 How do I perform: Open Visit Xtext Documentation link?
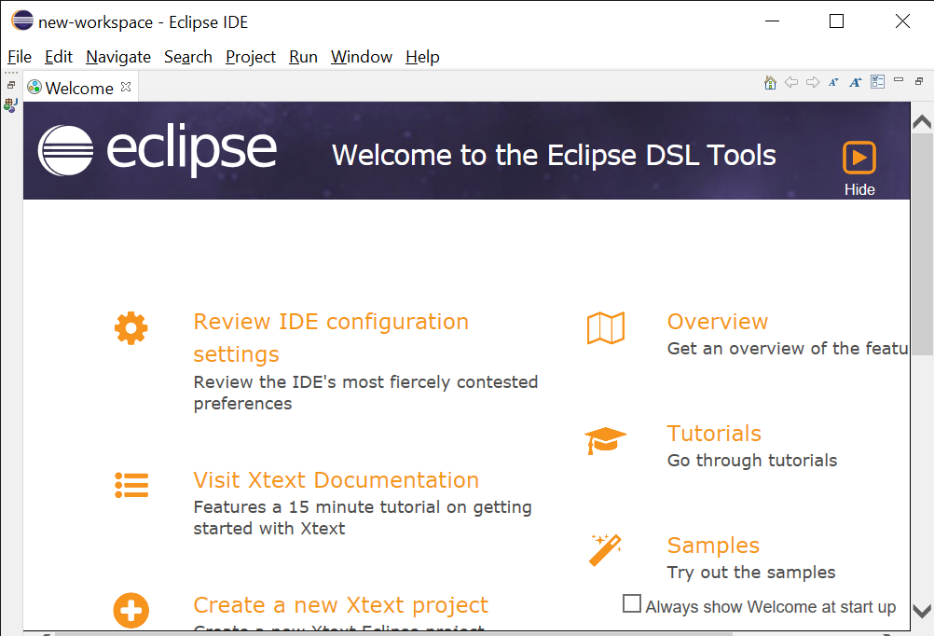(x=336, y=480)
